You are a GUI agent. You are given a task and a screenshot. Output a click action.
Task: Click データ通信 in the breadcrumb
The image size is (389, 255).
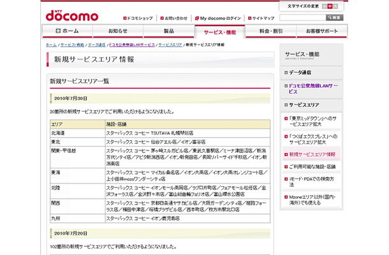coord(96,45)
